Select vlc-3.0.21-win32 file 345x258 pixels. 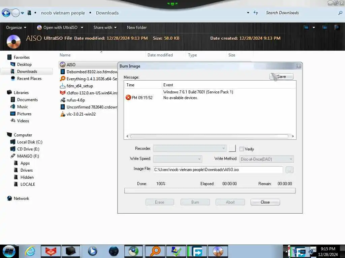tap(78, 114)
